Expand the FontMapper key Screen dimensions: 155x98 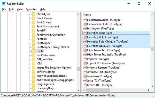29,43
